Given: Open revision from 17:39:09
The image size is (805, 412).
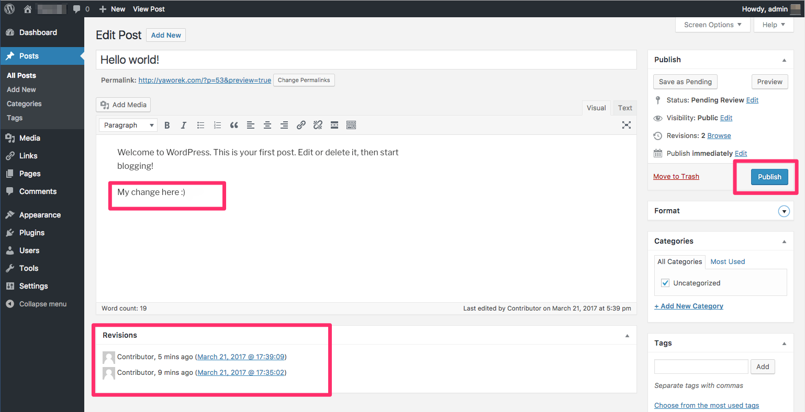Looking at the screenshot, I should 241,357.
